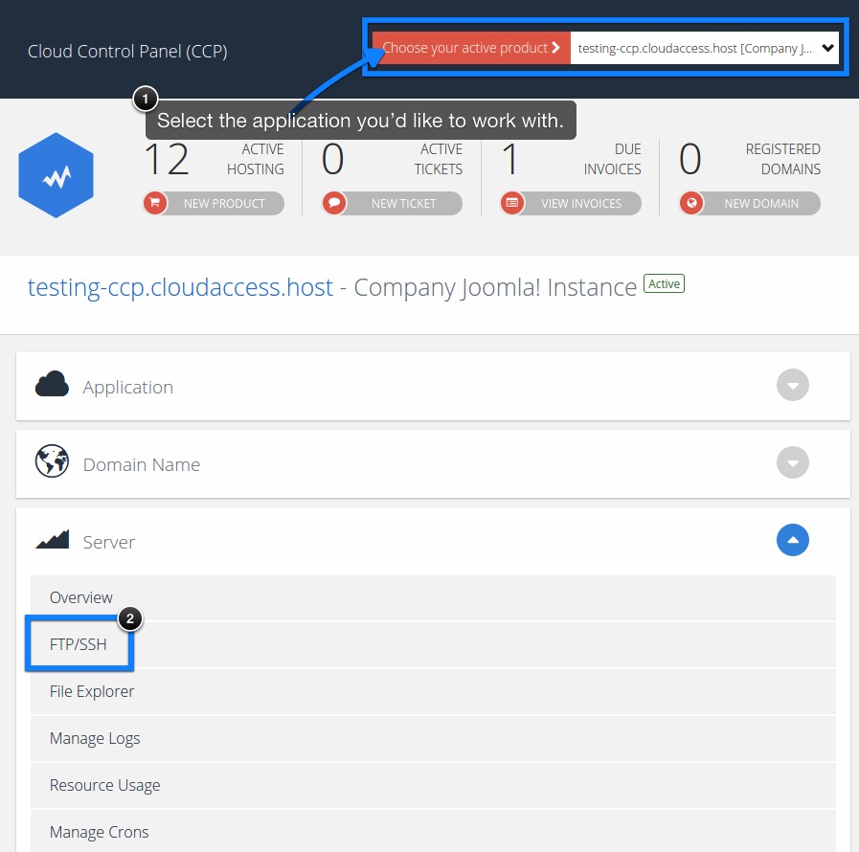This screenshot has height=852, width=859.
Task: Click the Domain Name globe icon
Action: (52, 461)
